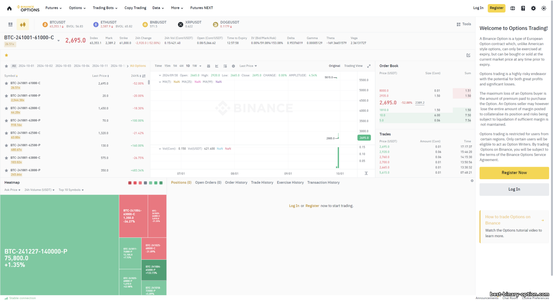Open the chart calendar date icon
Viewport: 553px width, 301px height.
tap(208, 66)
